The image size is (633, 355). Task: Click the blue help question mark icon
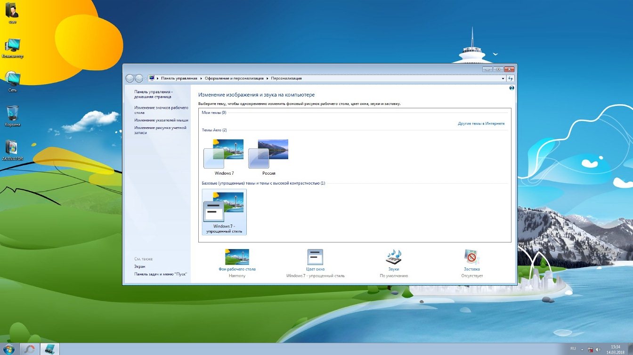tap(511, 88)
